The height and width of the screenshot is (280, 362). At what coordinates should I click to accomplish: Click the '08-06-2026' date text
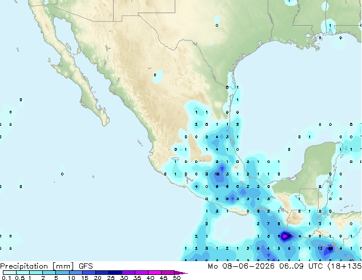(x=248, y=266)
